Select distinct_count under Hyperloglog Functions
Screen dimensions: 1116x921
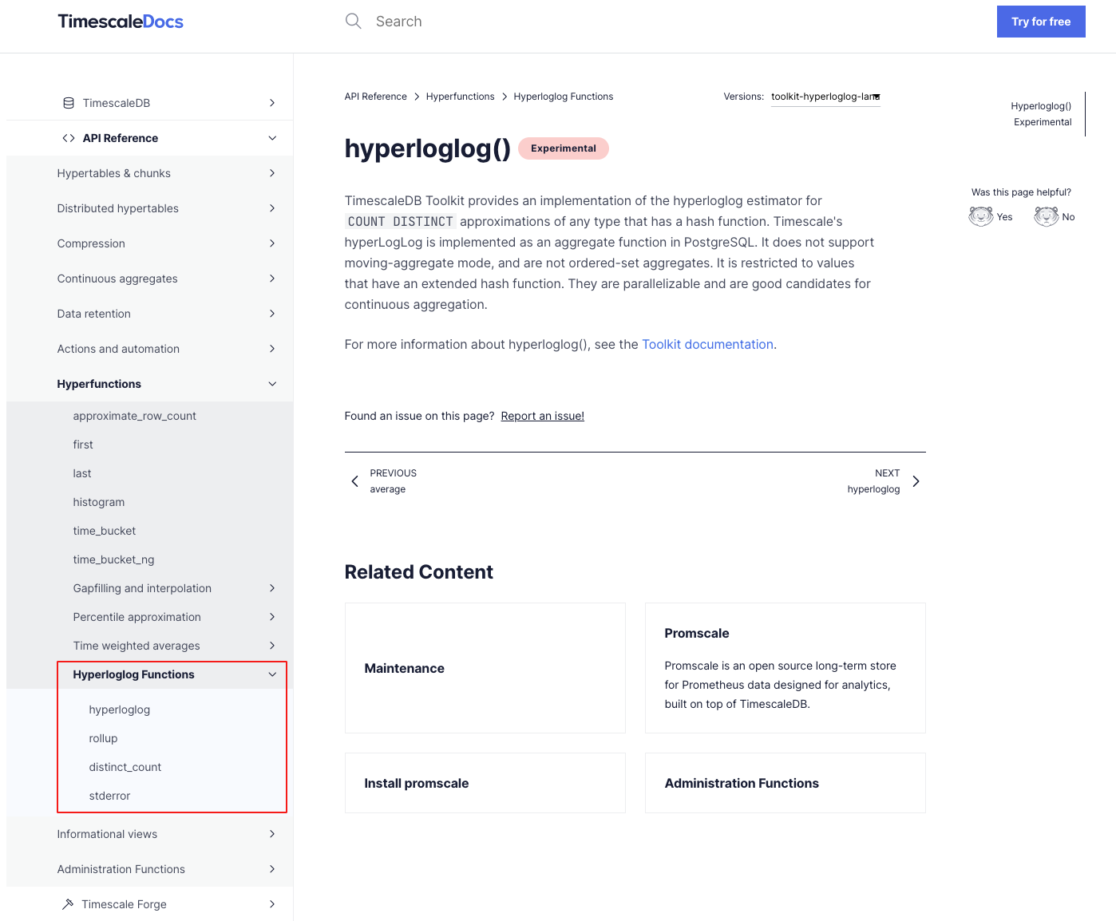point(125,766)
